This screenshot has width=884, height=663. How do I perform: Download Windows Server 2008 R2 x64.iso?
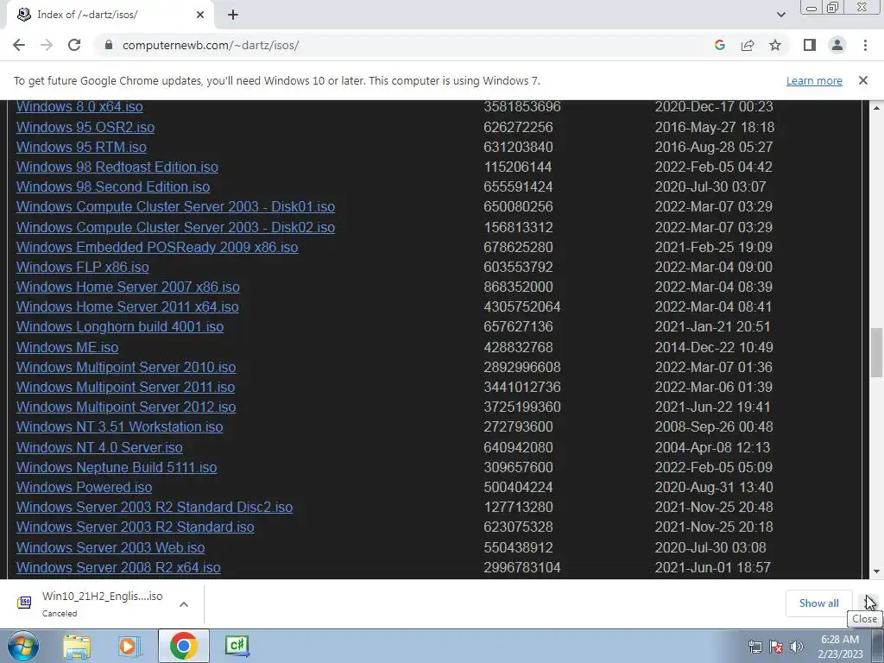point(118,567)
